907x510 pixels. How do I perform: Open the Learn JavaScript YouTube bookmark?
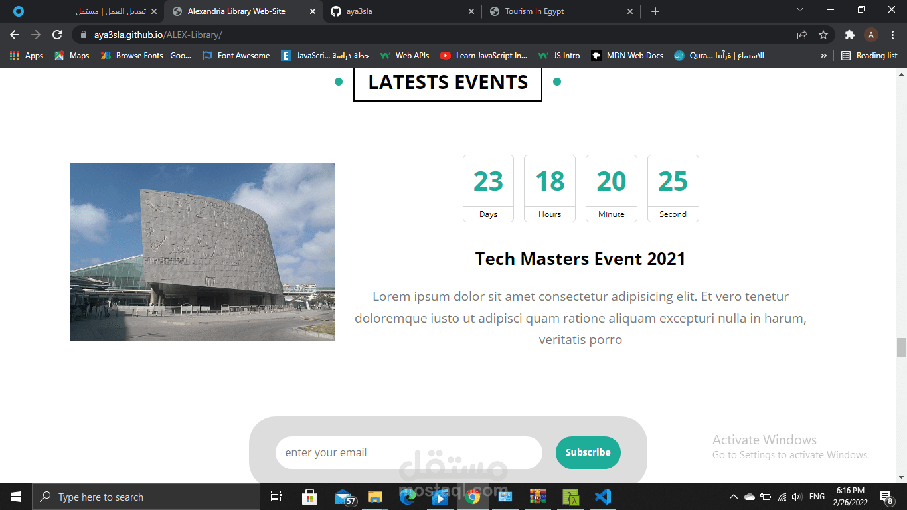(x=483, y=56)
